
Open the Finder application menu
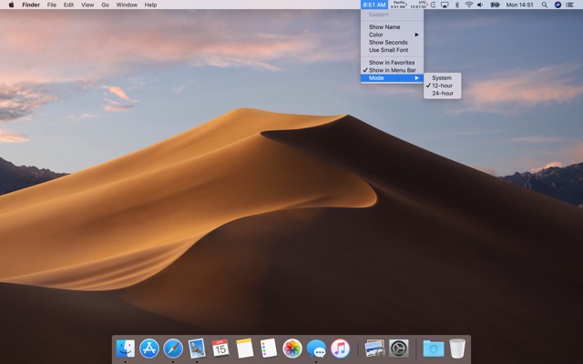[x=31, y=5]
